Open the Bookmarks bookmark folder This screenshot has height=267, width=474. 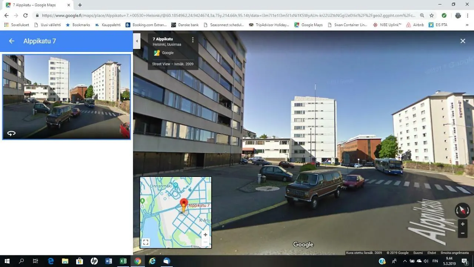(78, 25)
